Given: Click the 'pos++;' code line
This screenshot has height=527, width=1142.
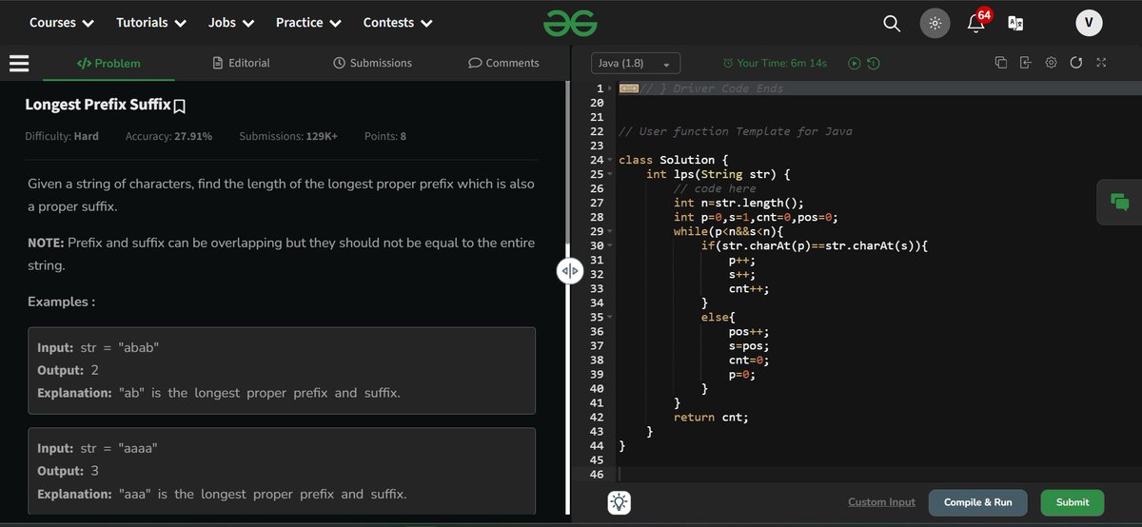Looking at the screenshot, I should coord(749,331).
